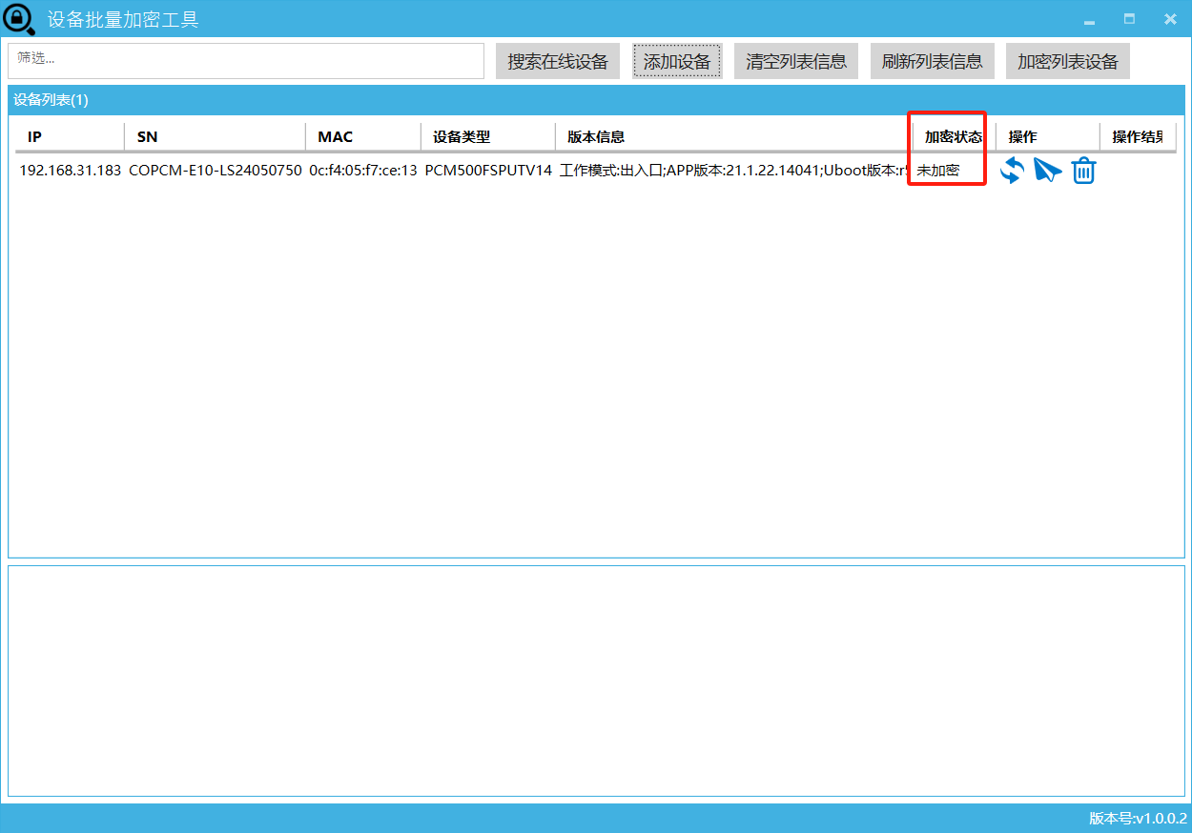Open the 添加设备 dialog
This screenshot has height=833, width=1192.
point(677,62)
